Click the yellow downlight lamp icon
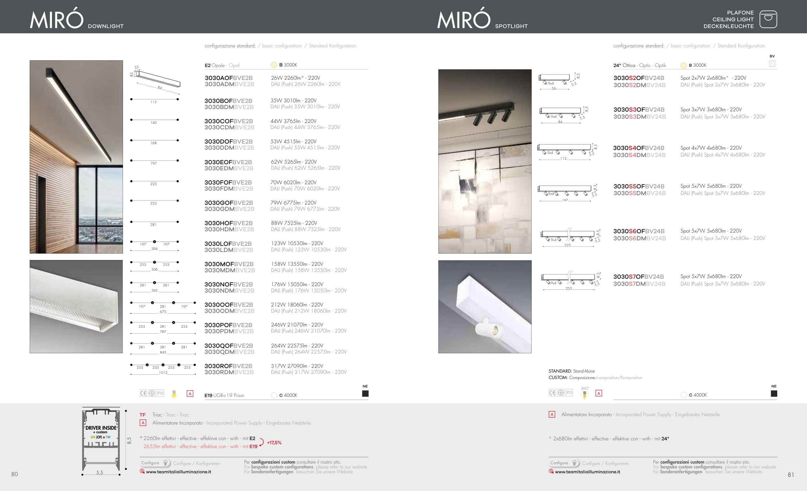 [x=174, y=394]
